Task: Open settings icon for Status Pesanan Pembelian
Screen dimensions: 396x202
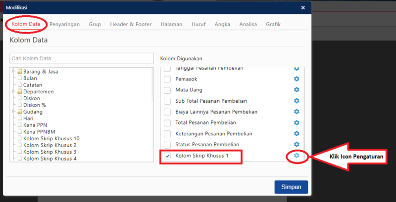Action: pyautogui.click(x=297, y=144)
